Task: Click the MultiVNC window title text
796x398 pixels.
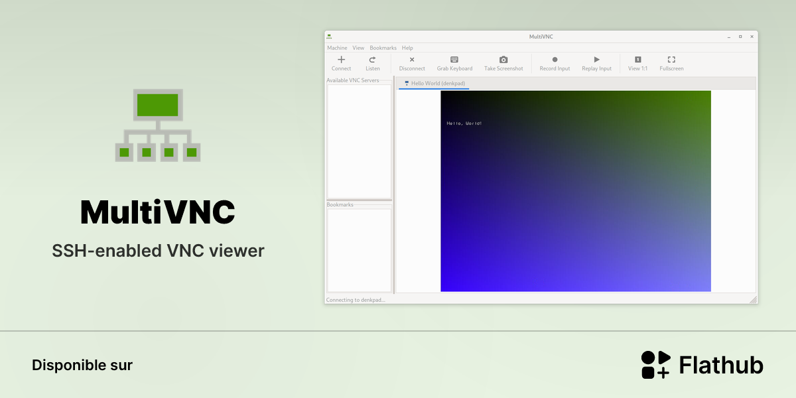Action: (541, 36)
